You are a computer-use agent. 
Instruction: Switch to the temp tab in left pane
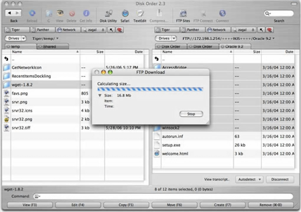21,46
